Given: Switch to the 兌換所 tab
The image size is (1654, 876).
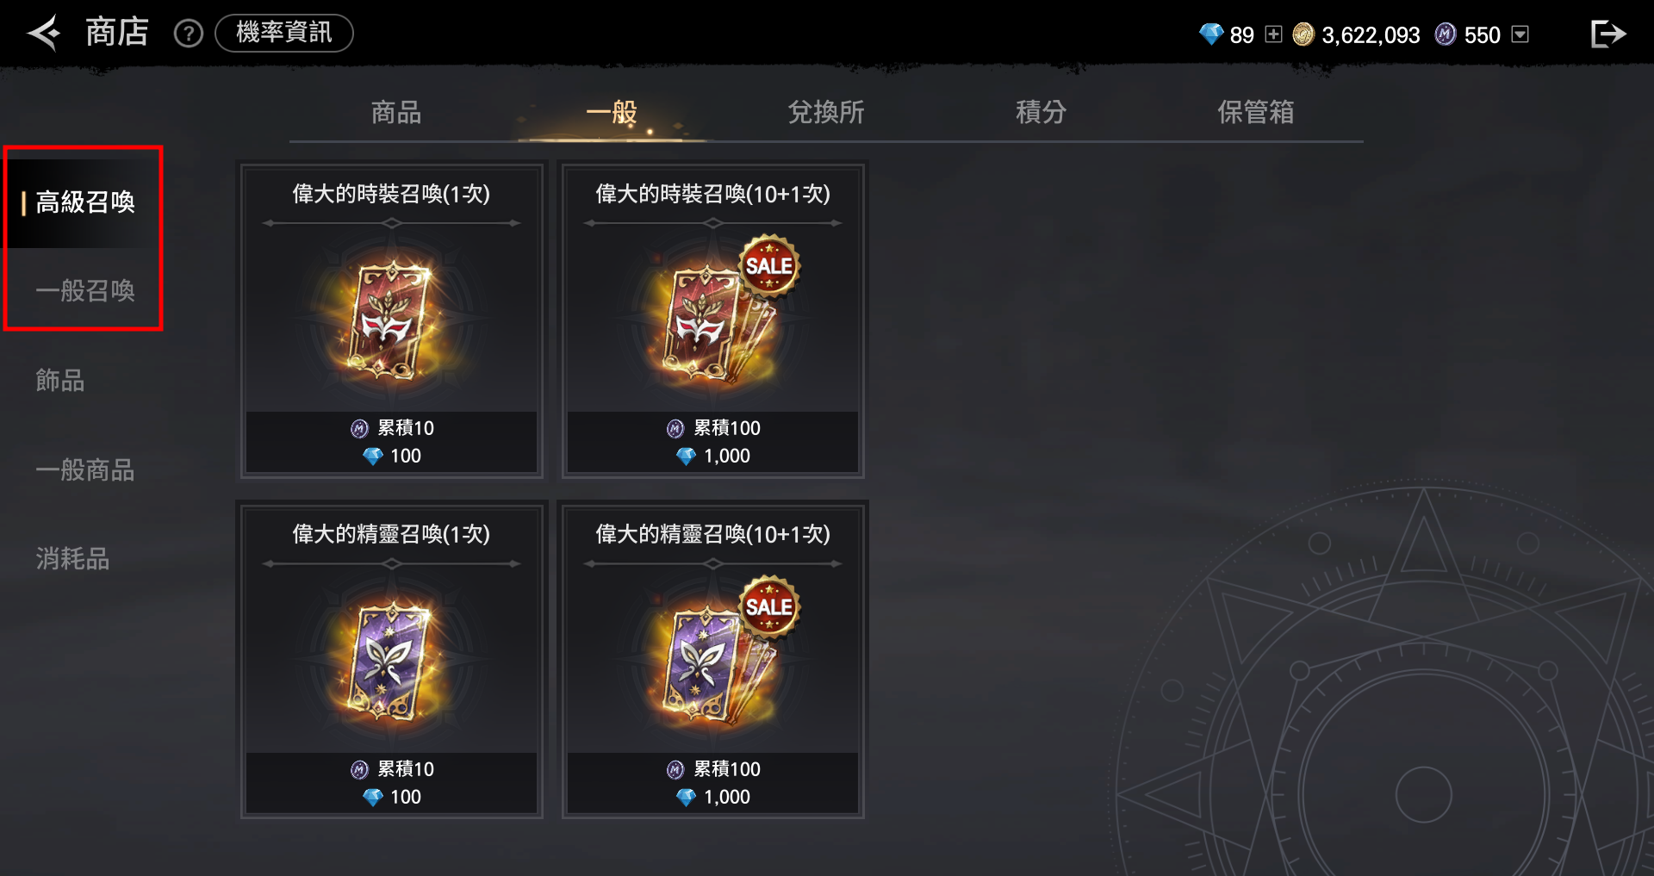Looking at the screenshot, I should (x=826, y=112).
